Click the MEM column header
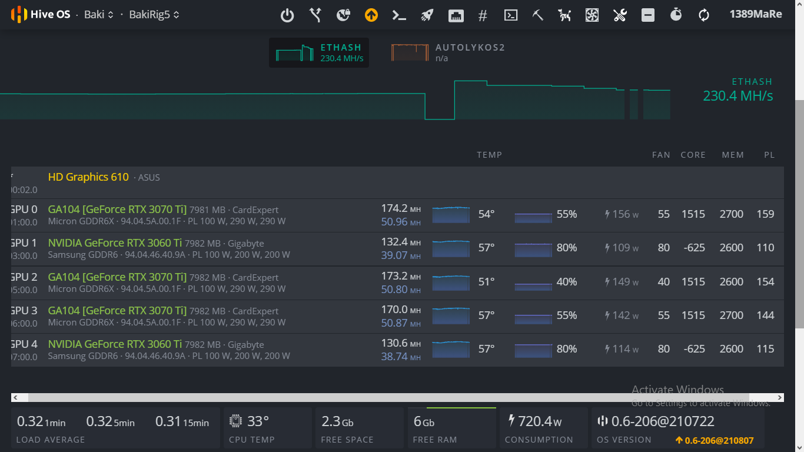The width and height of the screenshot is (804, 452). tap(733, 155)
